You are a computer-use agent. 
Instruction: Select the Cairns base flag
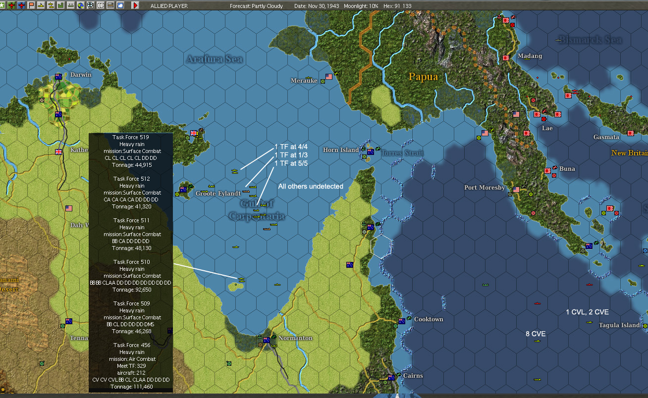[391, 378]
